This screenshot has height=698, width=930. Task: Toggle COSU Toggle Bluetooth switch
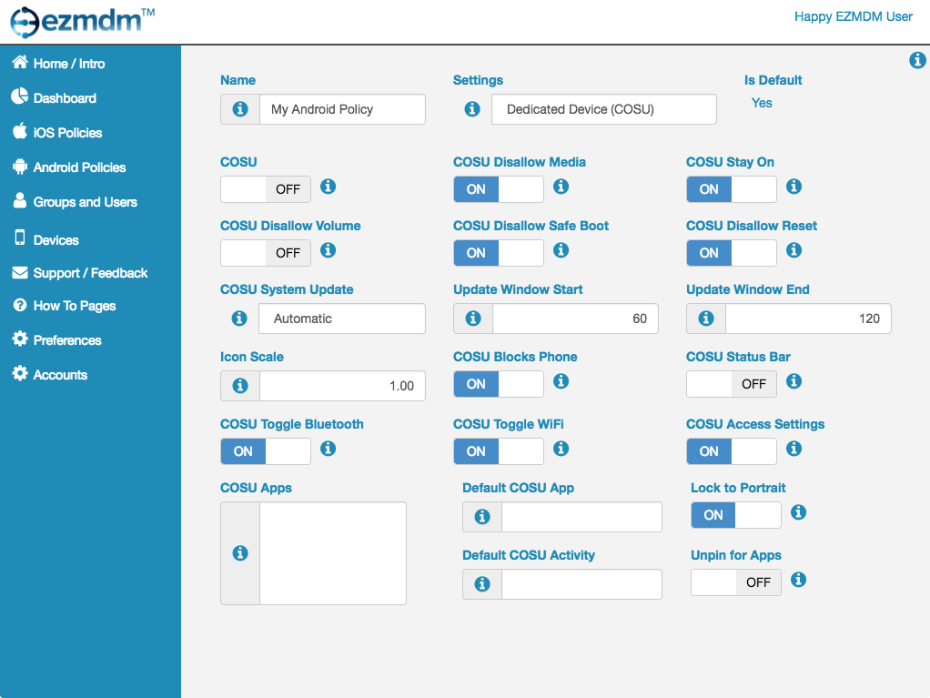[266, 451]
